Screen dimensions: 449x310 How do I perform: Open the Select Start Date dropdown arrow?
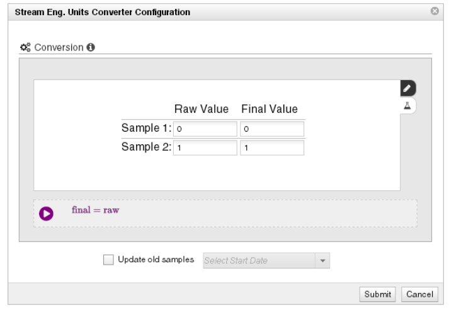point(322,261)
